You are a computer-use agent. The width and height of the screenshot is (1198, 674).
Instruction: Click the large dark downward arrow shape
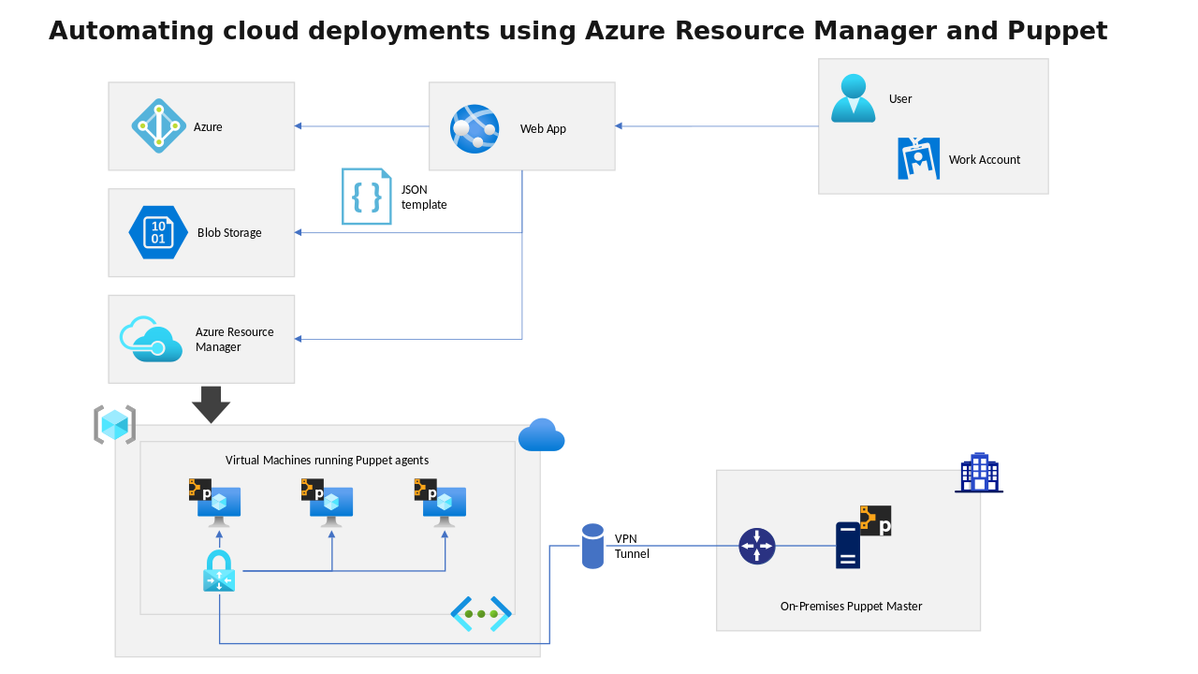211,404
